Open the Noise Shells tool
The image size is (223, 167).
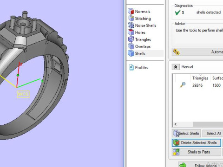[142, 26]
